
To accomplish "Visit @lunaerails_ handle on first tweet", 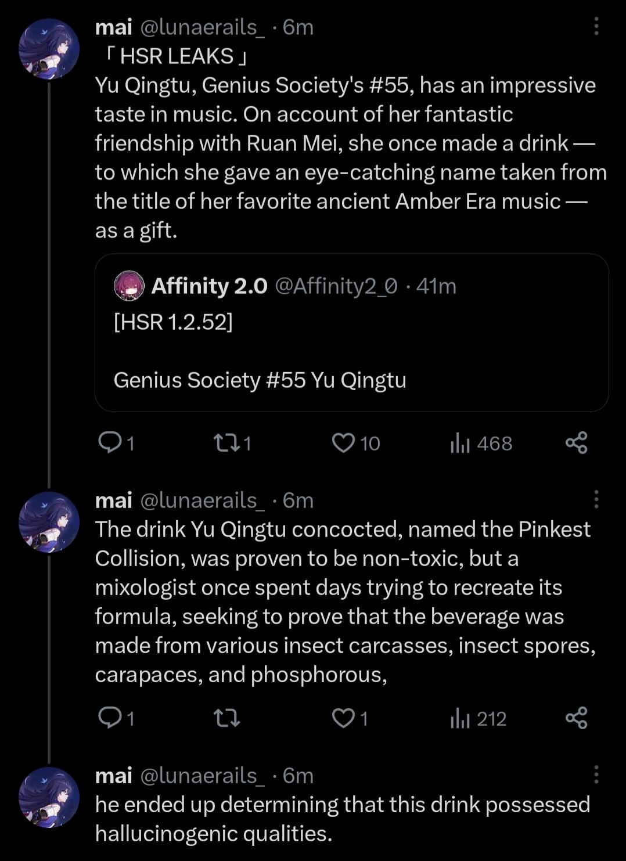I will click(203, 27).
